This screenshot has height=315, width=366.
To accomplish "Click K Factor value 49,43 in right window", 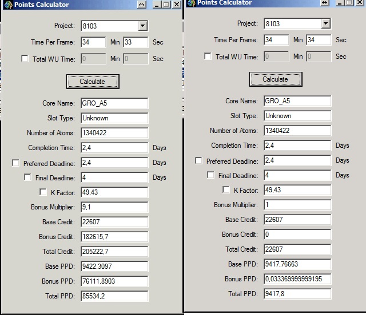I will (x=297, y=190).
